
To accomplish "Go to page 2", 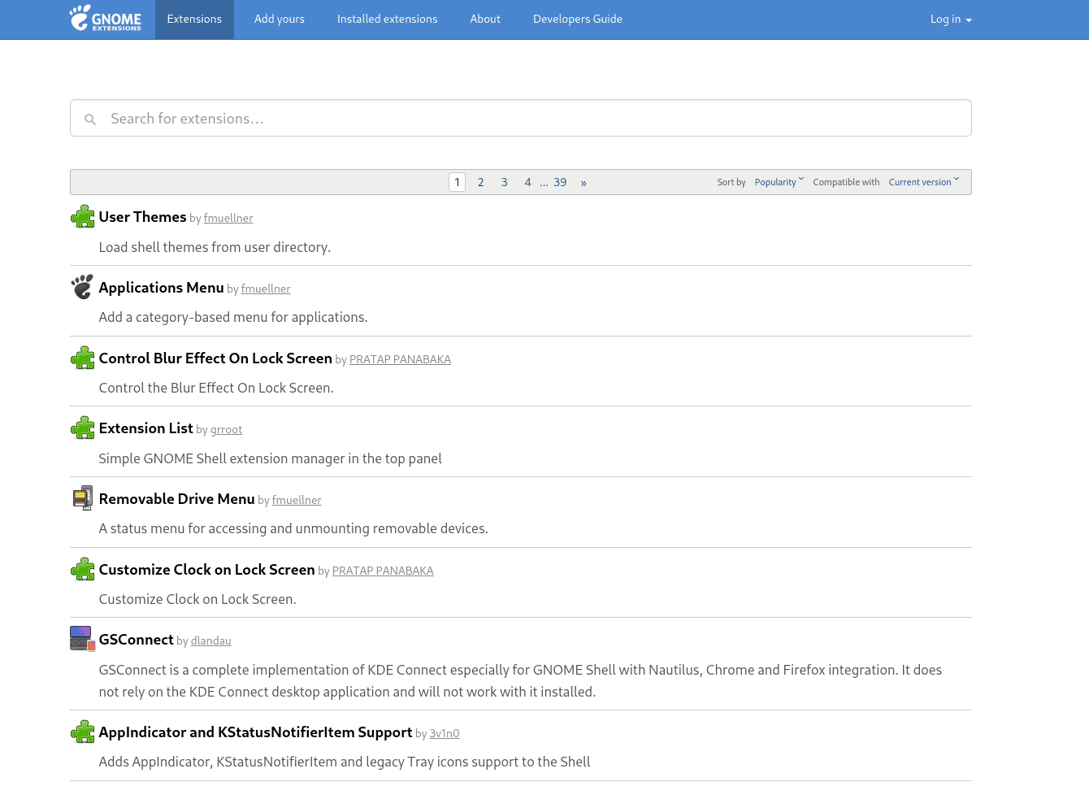I will (x=481, y=182).
